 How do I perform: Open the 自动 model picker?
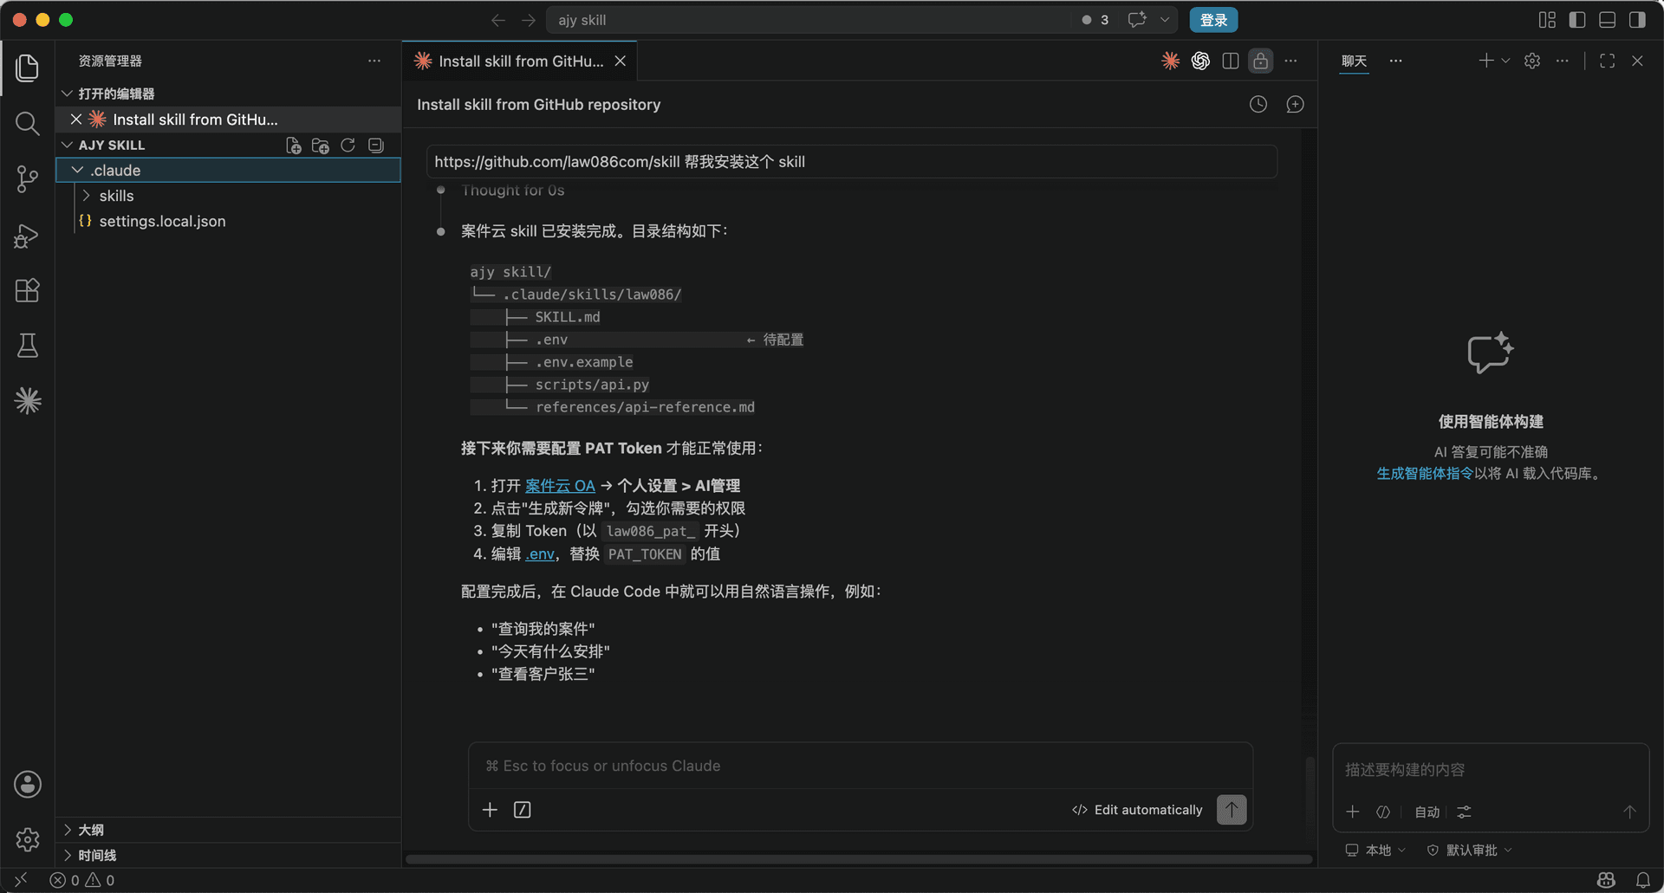pos(1427,812)
